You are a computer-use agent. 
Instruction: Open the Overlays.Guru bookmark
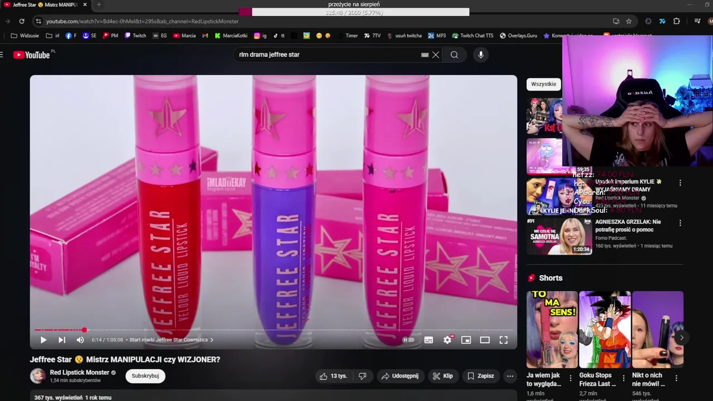coord(519,36)
